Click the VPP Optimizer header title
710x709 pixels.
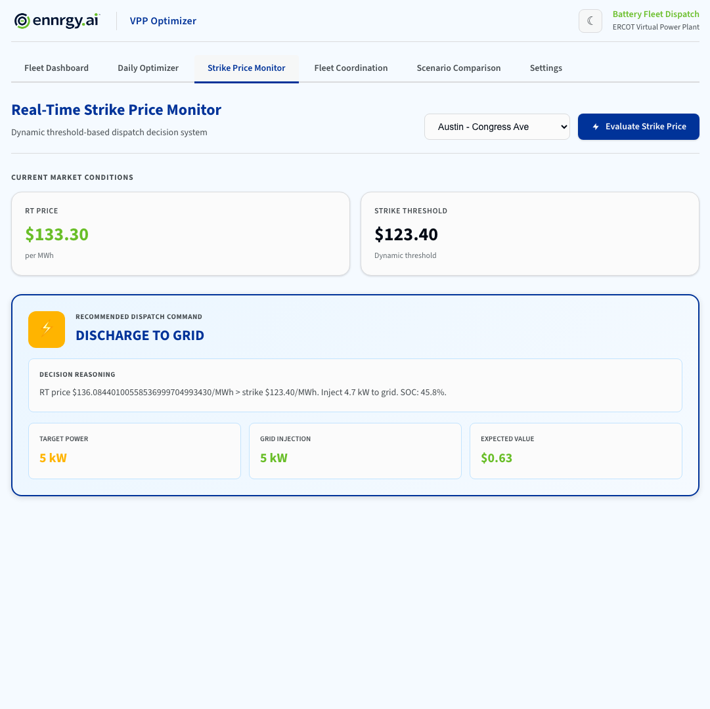163,21
